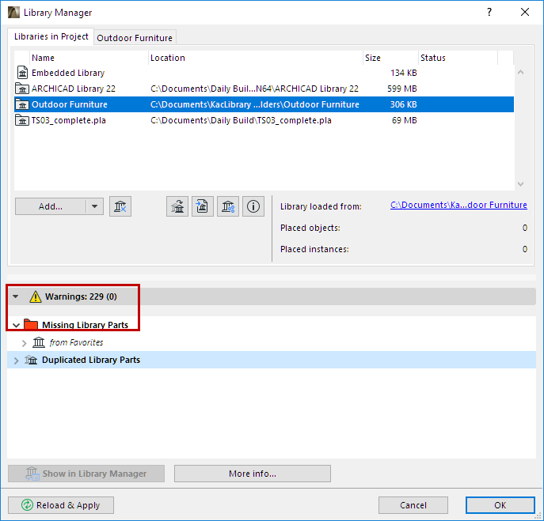Sort by the Name column header
The height and width of the screenshot is (521, 544).
89,58
